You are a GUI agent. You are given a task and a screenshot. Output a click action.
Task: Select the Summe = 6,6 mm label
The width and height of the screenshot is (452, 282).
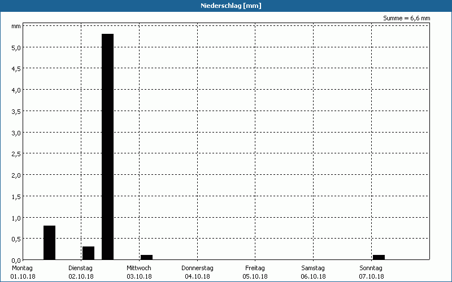(406, 18)
